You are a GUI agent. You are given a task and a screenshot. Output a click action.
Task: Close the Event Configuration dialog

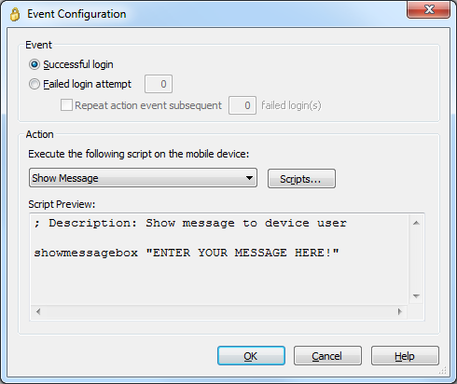pos(429,9)
